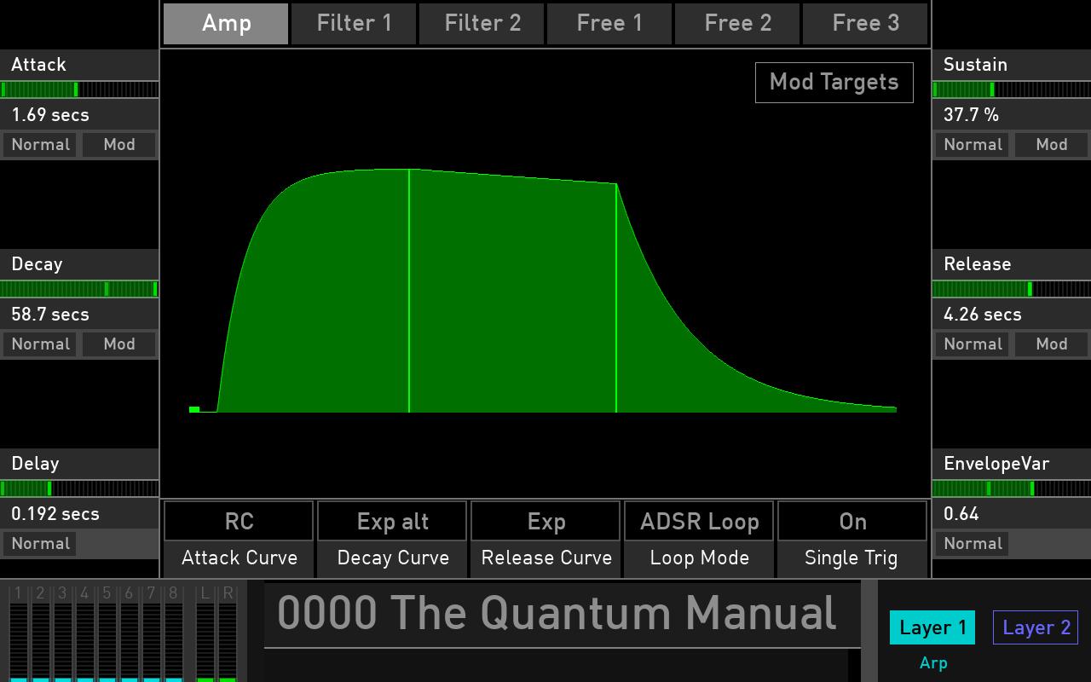
Task: Set Sustain to Normal mode
Action: [972, 144]
